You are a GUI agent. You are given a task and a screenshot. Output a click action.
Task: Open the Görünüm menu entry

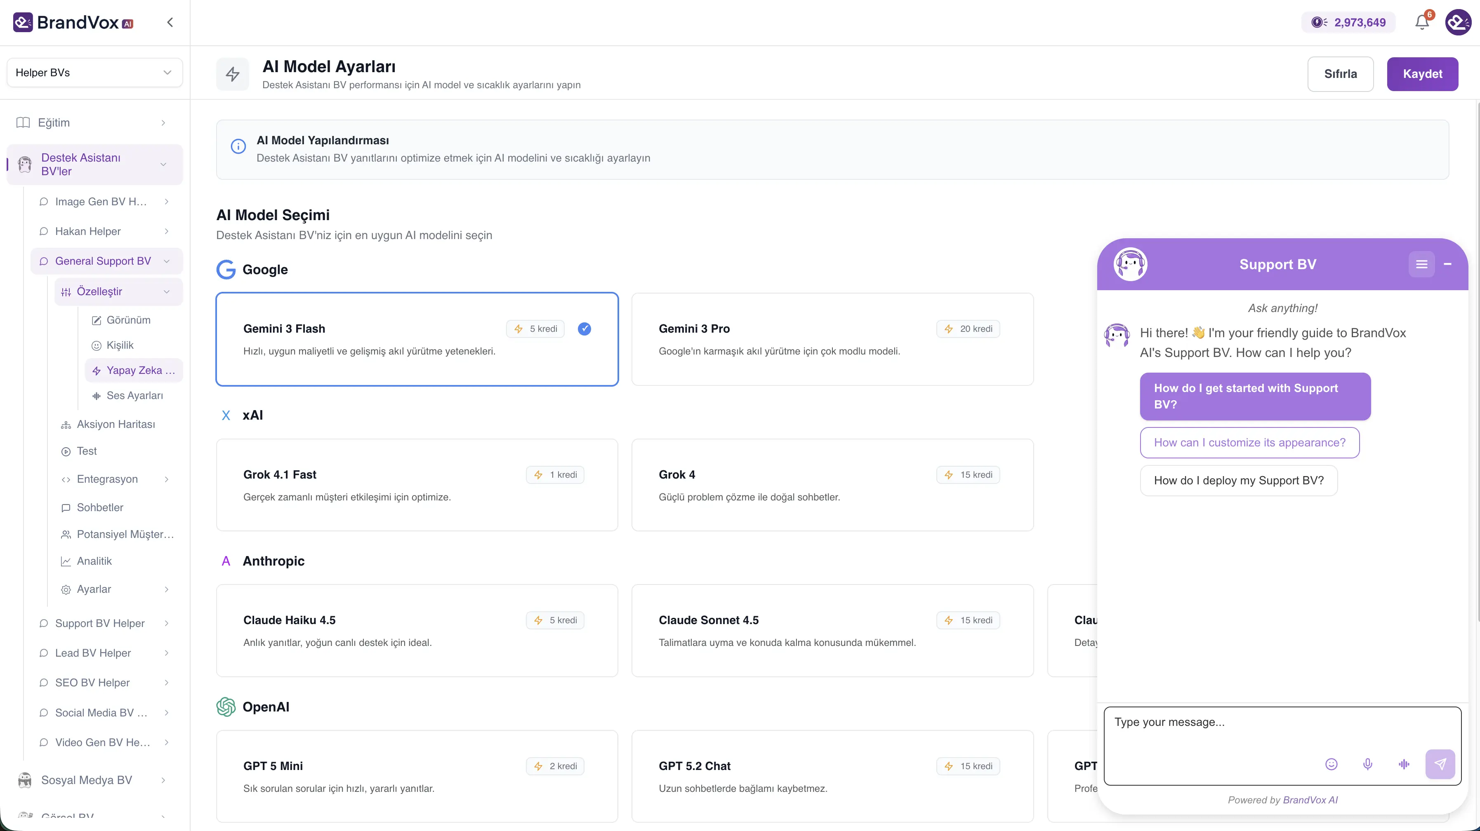tap(128, 320)
